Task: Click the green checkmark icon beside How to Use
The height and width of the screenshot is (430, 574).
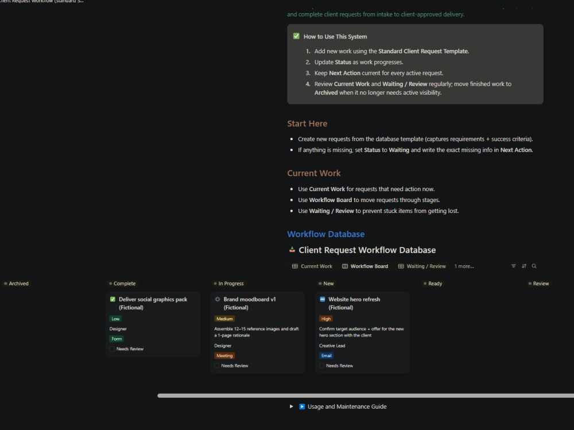Action: (x=296, y=36)
